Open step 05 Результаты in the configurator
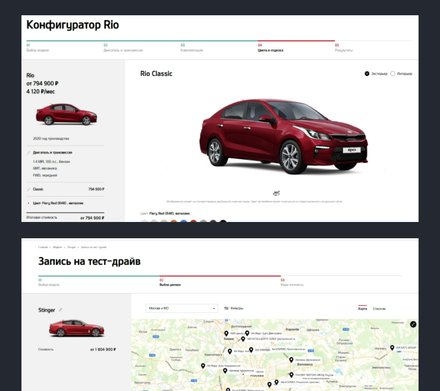 coord(344,48)
